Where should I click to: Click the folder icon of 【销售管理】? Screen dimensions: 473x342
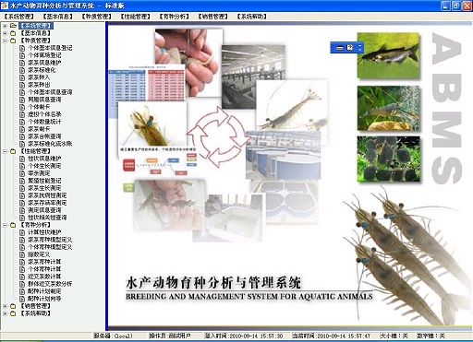pos(13,306)
